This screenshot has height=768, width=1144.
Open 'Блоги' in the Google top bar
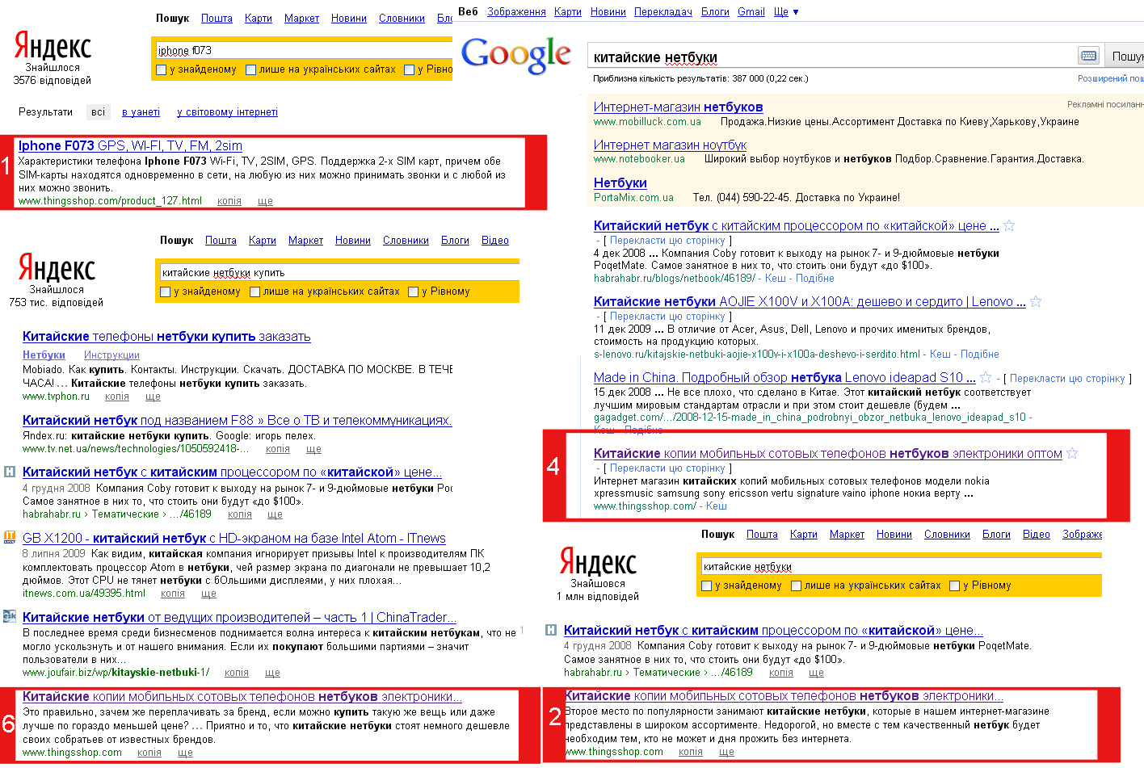(715, 12)
